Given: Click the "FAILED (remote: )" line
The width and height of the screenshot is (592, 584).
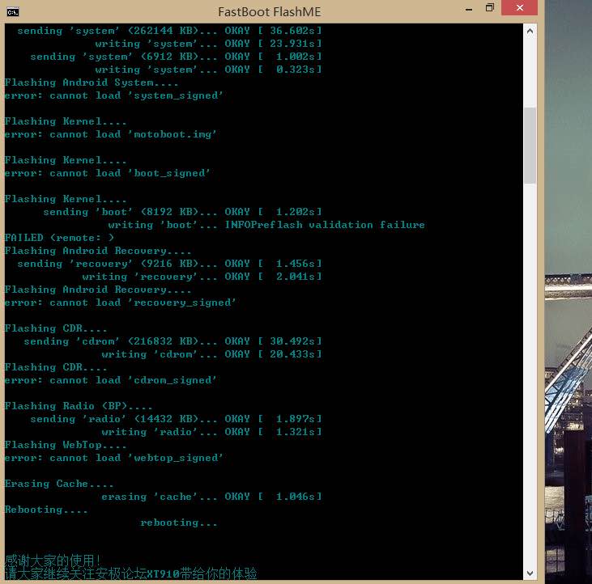Looking at the screenshot, I should [59, 238].
